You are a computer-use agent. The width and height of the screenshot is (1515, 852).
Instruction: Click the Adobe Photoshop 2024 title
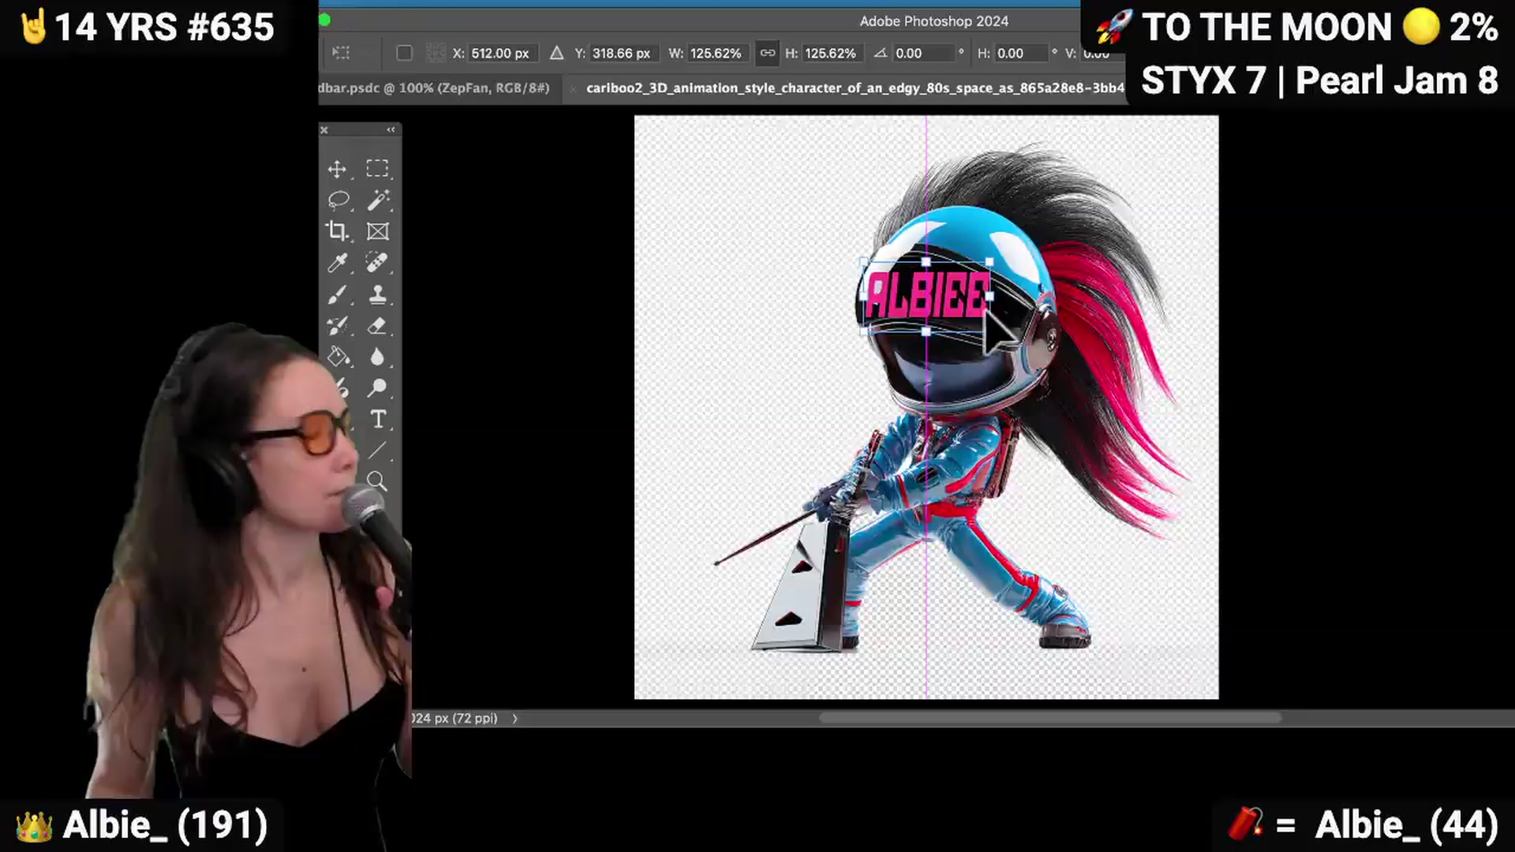coord(933,21)
